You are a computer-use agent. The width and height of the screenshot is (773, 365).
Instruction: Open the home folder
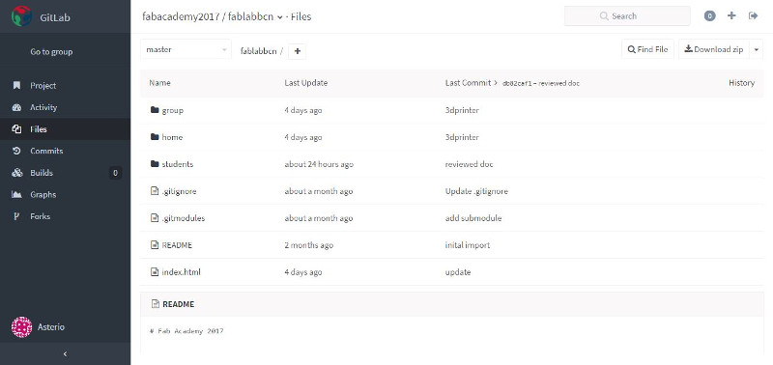click(172, 137)
